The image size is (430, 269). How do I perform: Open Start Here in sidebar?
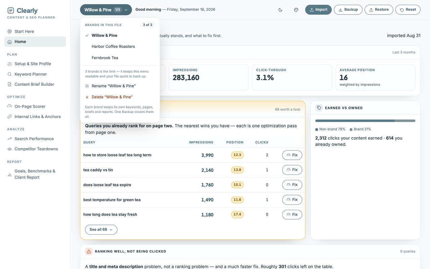pyautogui.click(x=35, y=31)
